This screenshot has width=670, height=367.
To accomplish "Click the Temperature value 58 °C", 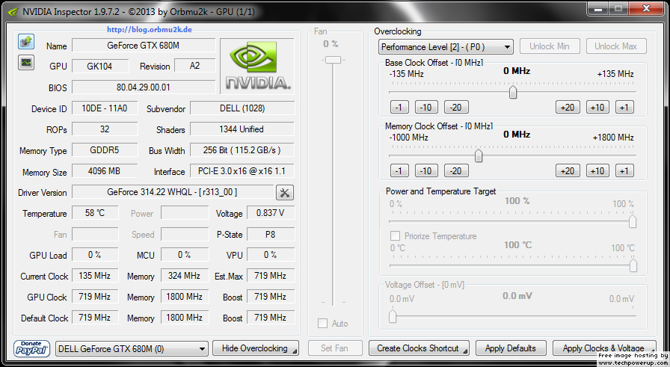I will 95,213.
